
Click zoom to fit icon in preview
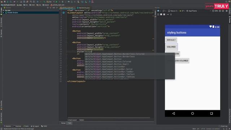[x=223, y=11]
